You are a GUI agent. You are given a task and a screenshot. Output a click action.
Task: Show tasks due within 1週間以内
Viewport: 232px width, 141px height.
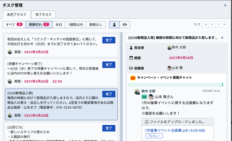coord(76,25)
